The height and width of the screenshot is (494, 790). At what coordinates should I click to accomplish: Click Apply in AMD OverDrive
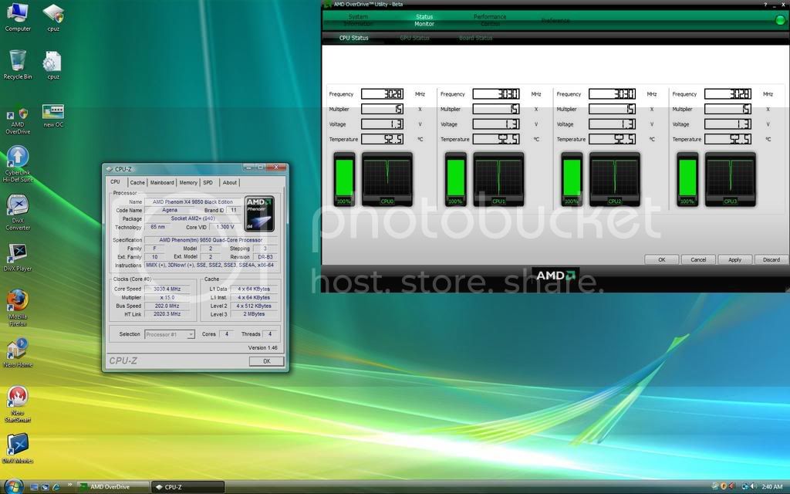click(x=734, y=259)
